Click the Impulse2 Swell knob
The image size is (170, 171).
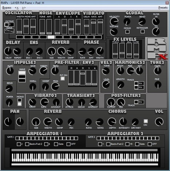[x=33, y=87]
